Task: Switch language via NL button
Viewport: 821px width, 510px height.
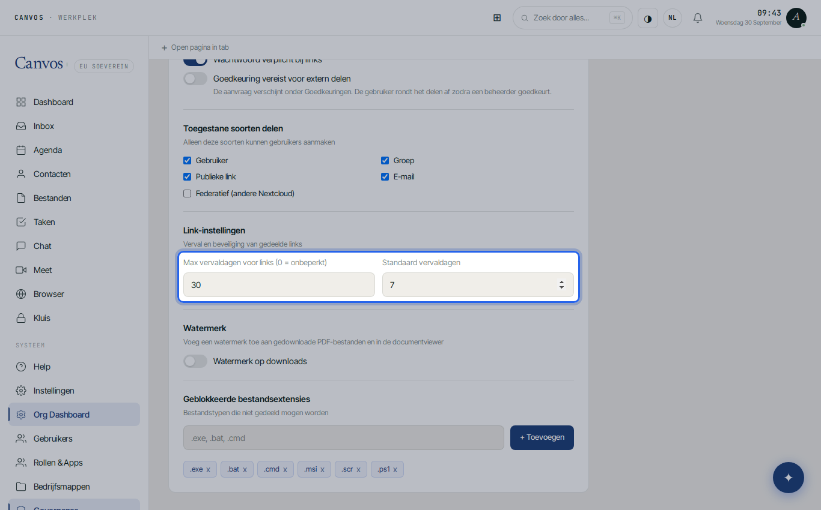Action: point(673,18)
